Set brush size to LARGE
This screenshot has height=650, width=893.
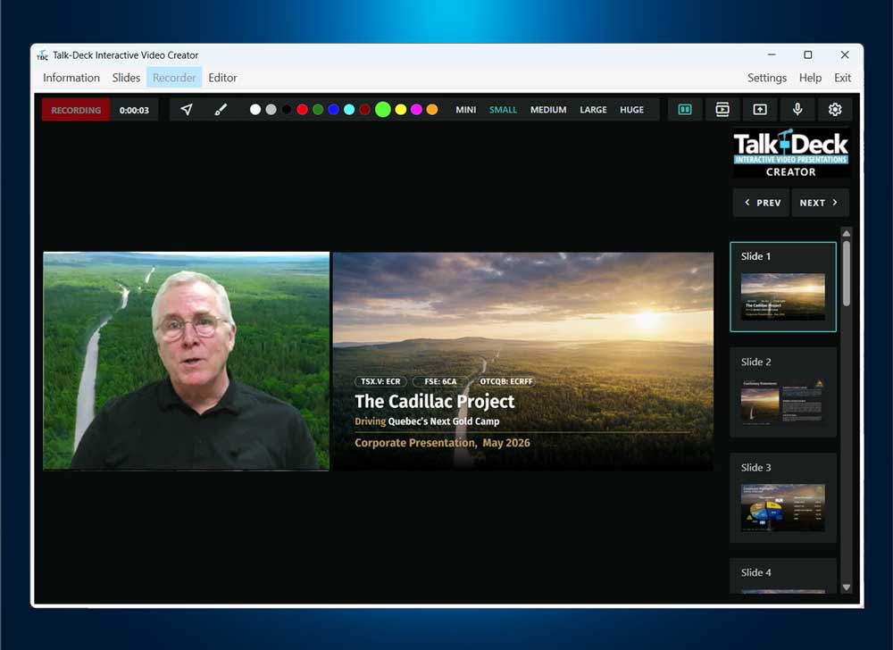coord(593,109)
